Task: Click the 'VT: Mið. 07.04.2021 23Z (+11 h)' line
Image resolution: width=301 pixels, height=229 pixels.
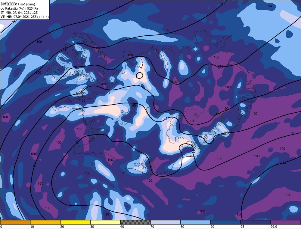Action: pos(24,17)
